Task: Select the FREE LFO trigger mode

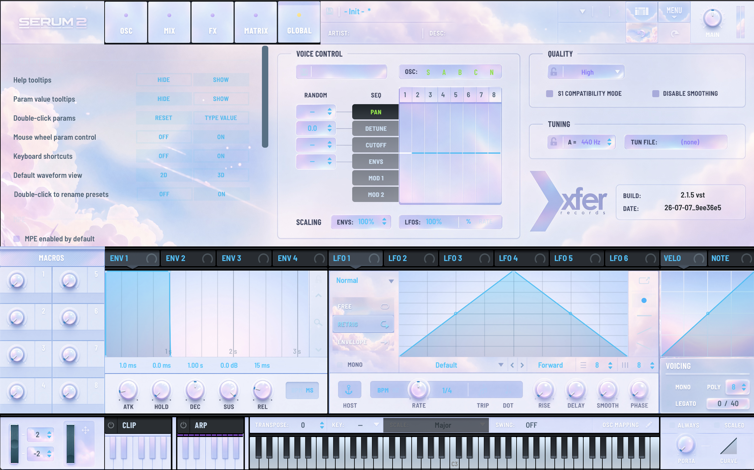Action: click(363, 306)
